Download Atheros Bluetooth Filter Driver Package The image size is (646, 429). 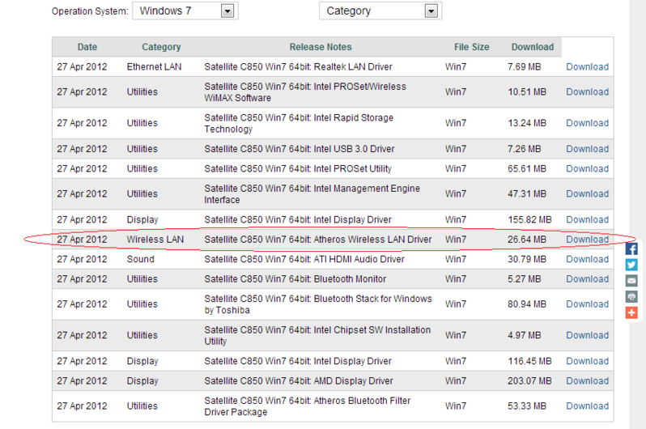587,406
